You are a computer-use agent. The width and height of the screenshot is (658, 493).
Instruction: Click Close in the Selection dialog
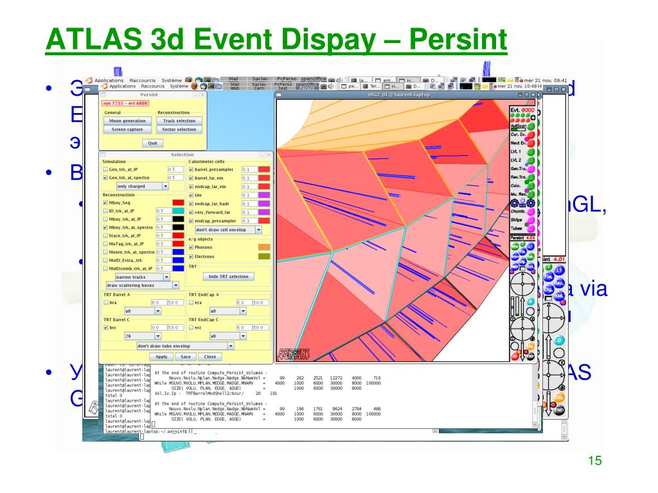click(x=210, y=357)
